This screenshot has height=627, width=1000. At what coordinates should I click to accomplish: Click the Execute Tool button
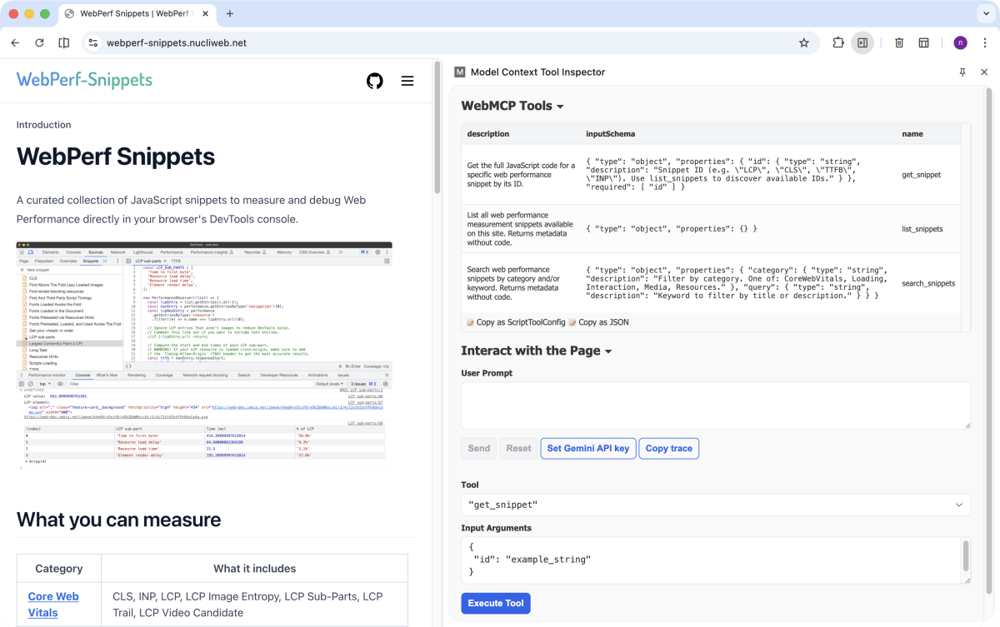point(496,603)
